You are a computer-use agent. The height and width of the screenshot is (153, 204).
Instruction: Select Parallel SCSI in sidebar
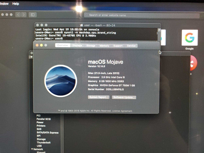tap(44, 119)
